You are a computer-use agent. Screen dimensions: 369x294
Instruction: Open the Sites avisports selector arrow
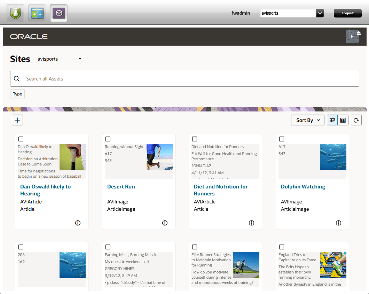pyautogui.click(x=80, y=59)
